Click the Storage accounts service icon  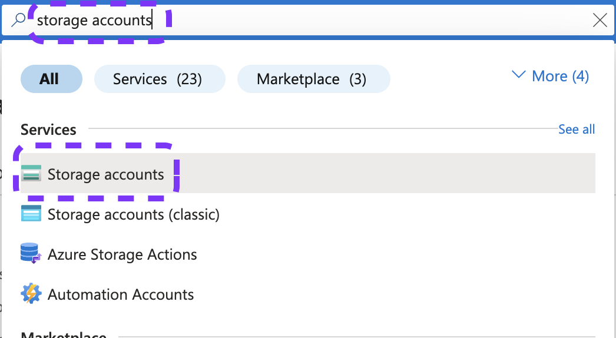coord(31,173)
